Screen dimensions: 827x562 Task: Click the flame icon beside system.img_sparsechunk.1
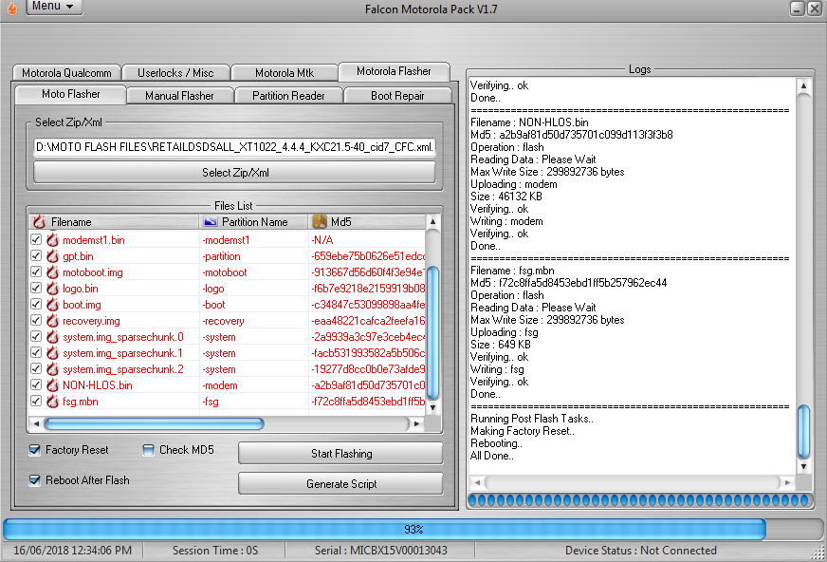(x=52, y=353)
